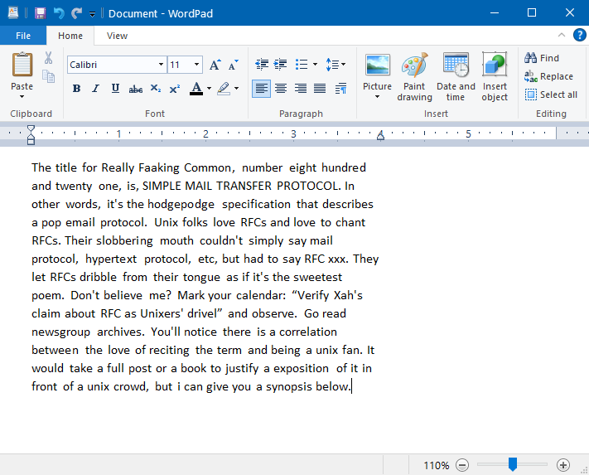The height and width of the screenshot is (475, 589).
Task: Click the zoom slider handle
Action: pyautogui.click(x=513, y=465)
